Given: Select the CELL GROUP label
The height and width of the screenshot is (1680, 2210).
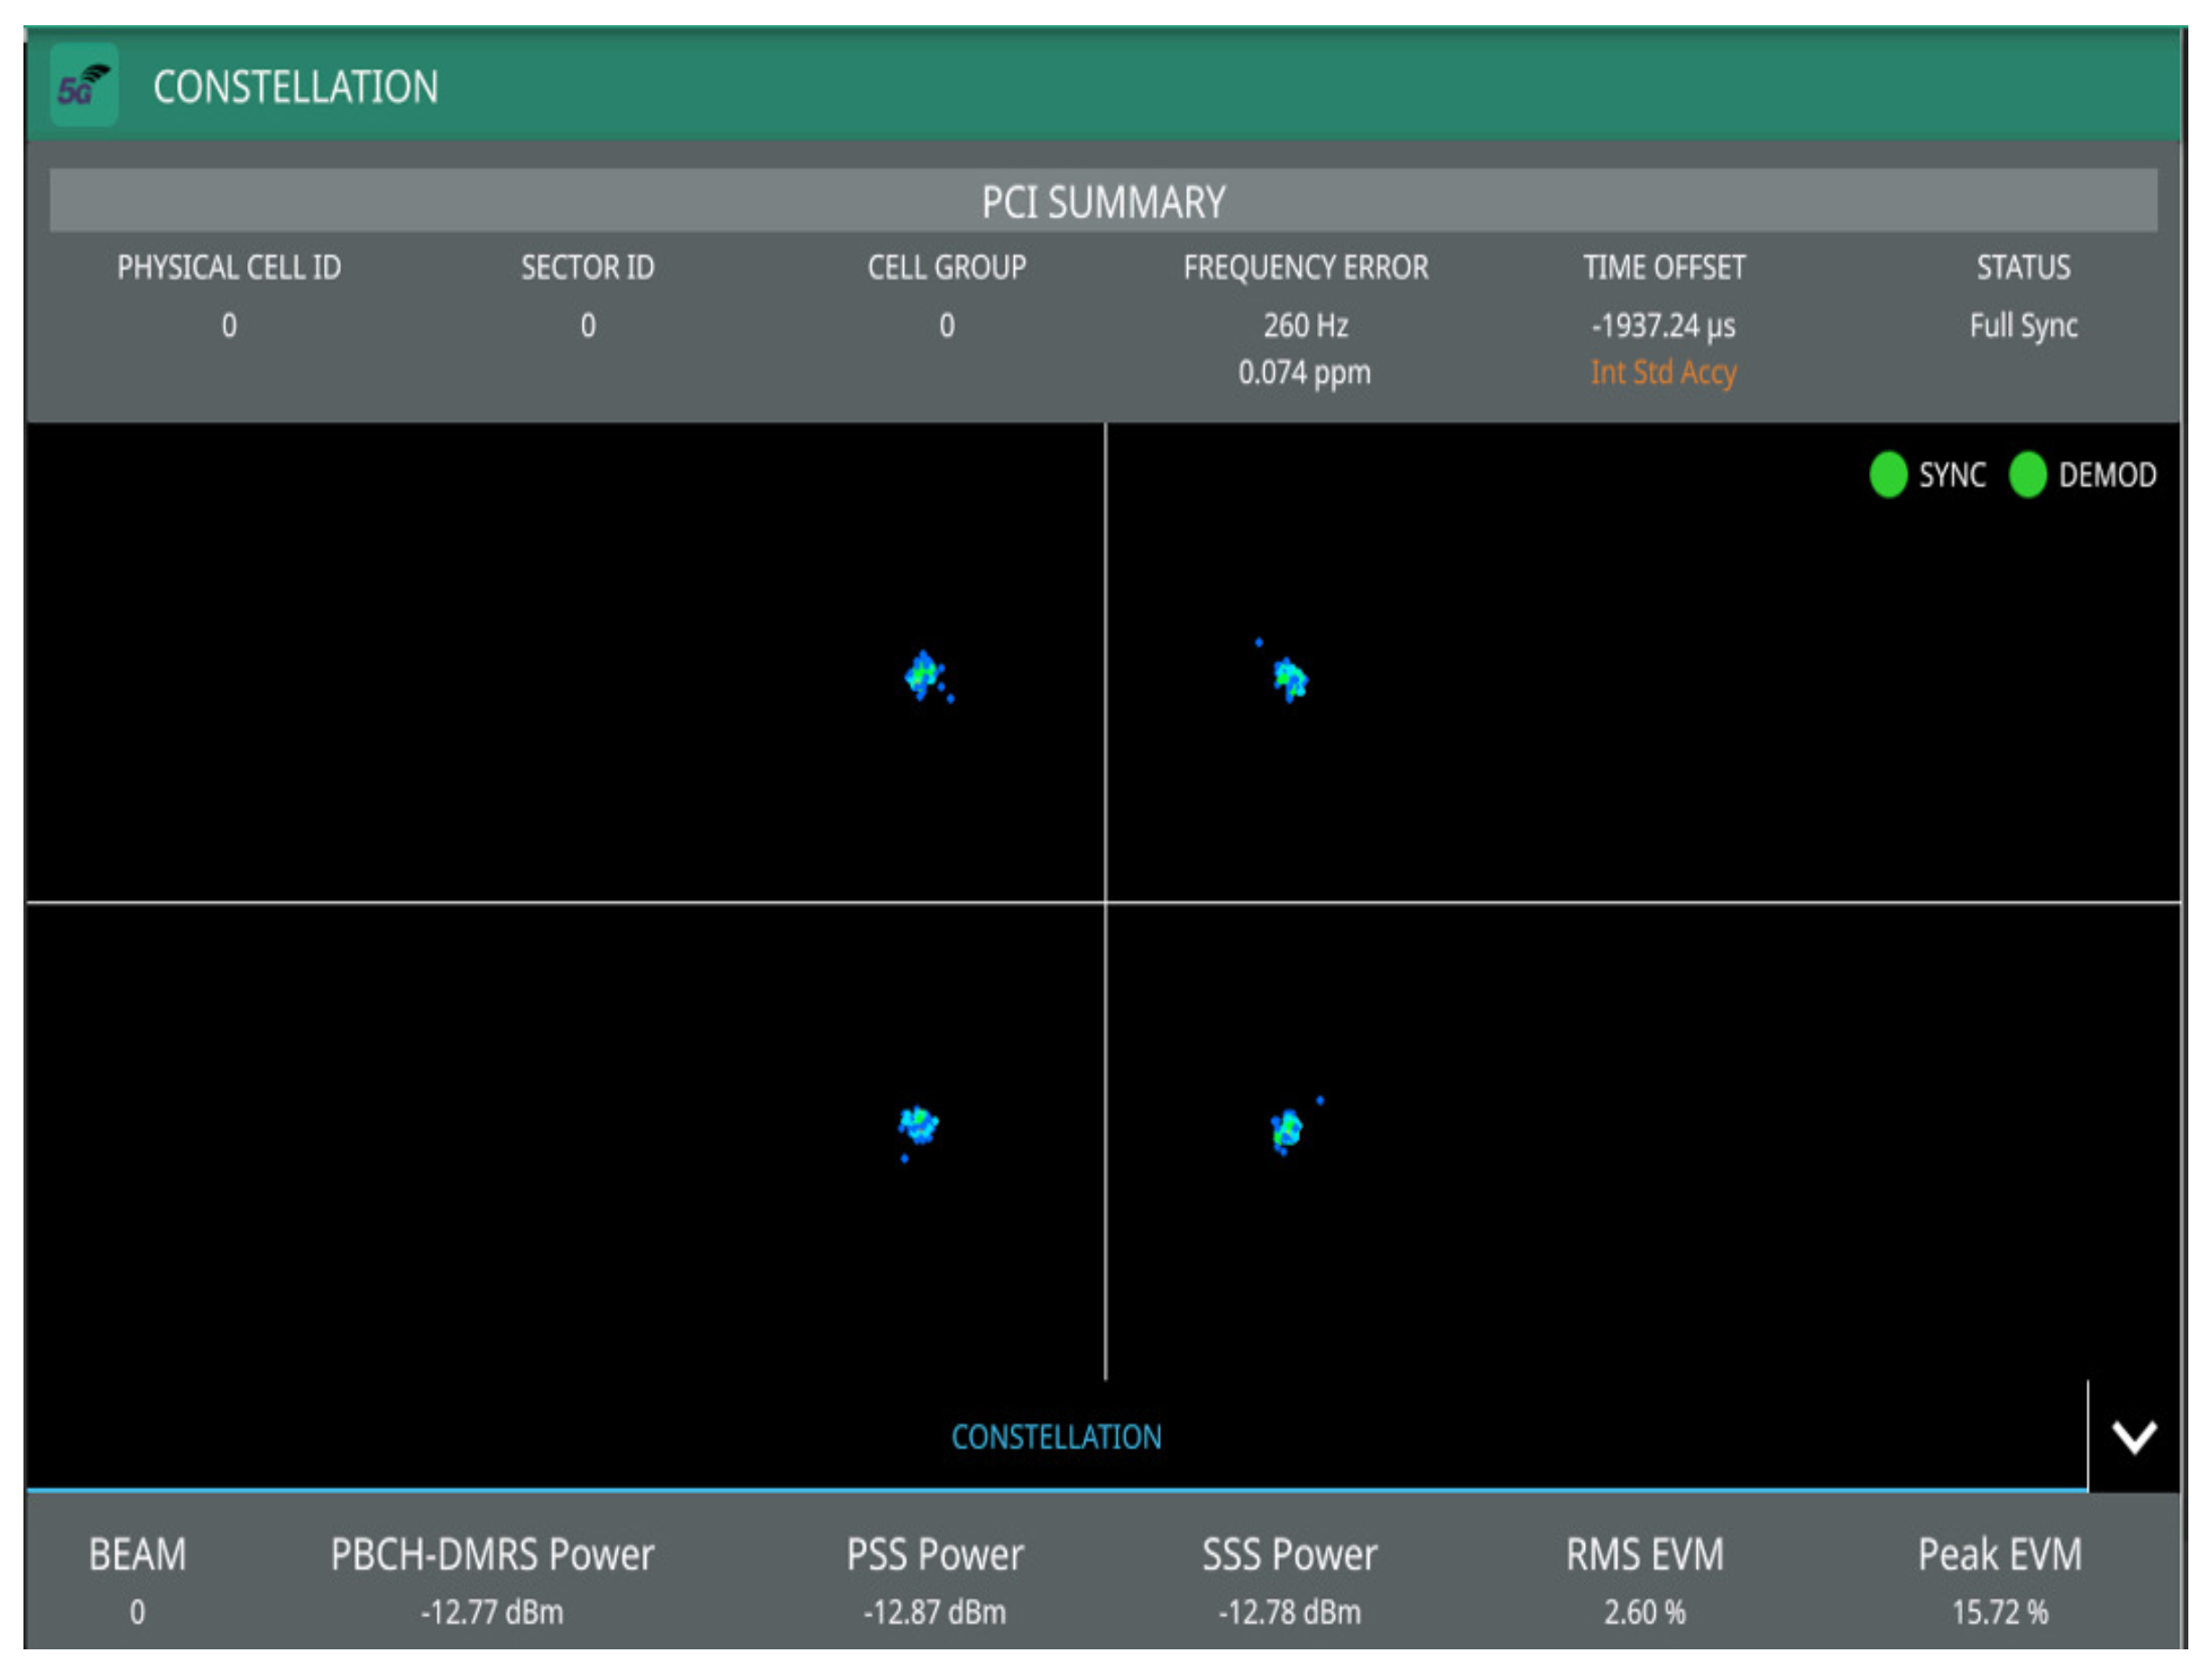Looking at the screenshot, I should (946, 267).
